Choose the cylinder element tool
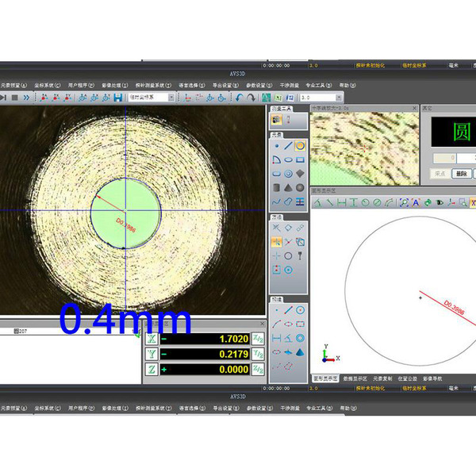The width and height of the screenshot is (476, 476). coord(276,187)
